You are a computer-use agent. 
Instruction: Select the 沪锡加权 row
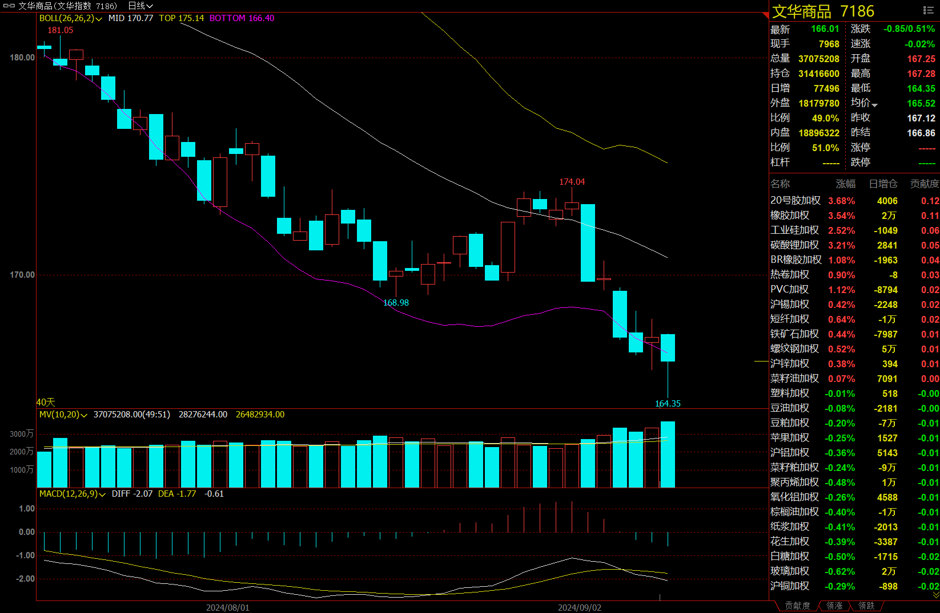(x=854, y=305)
